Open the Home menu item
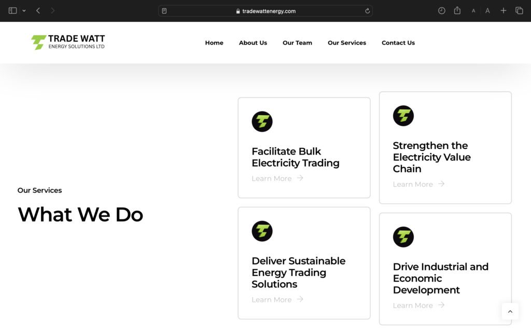The image size is (531, 332). click(x=214, y=43)
